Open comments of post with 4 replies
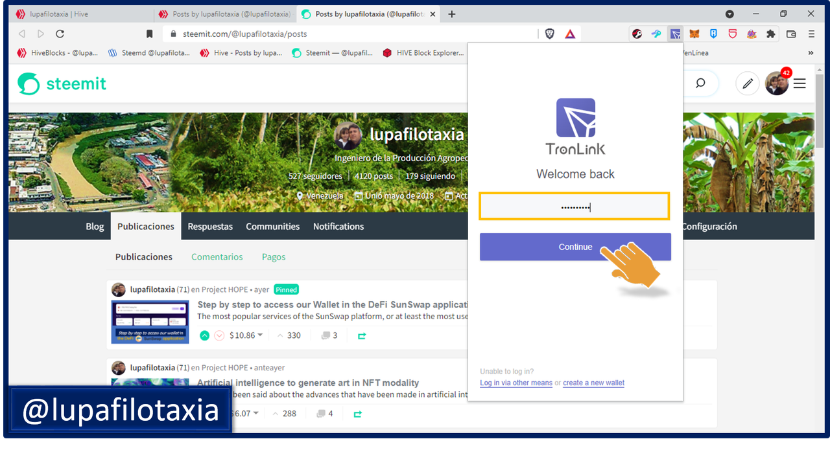Image resolution: width=830 pixels, height=450 pixels. tap(325, 414)
